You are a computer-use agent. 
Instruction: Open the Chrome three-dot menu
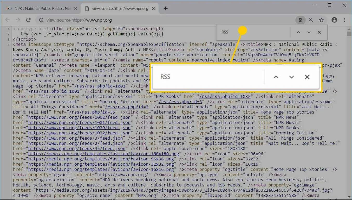click(345, 20)
